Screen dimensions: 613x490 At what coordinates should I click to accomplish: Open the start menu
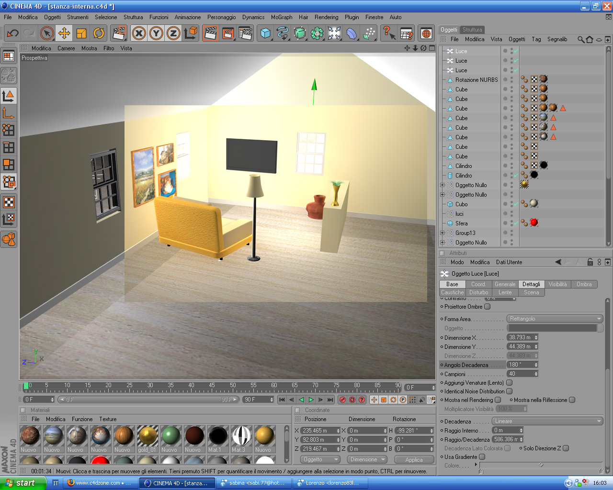23,483
